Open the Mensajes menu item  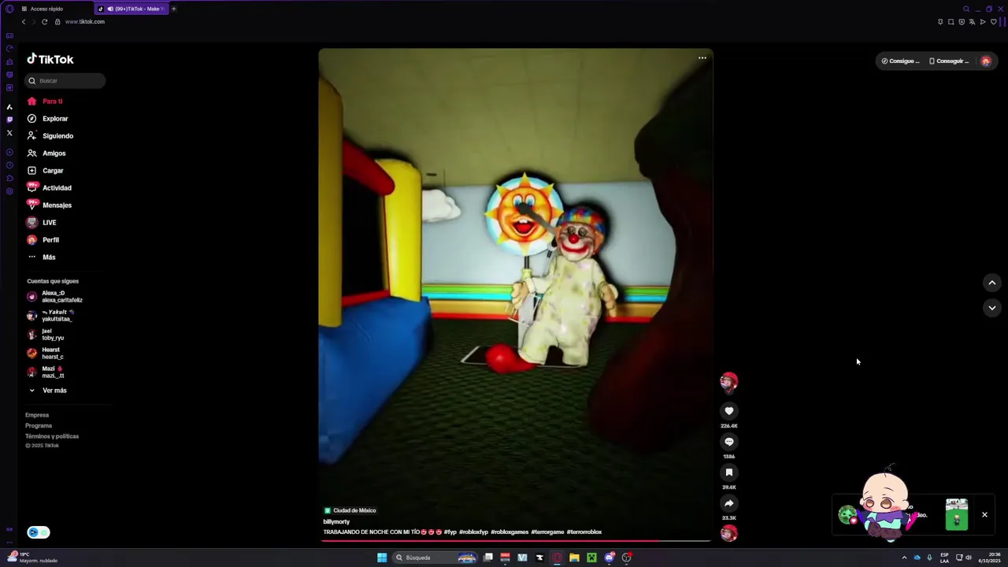tap(49, 206)
